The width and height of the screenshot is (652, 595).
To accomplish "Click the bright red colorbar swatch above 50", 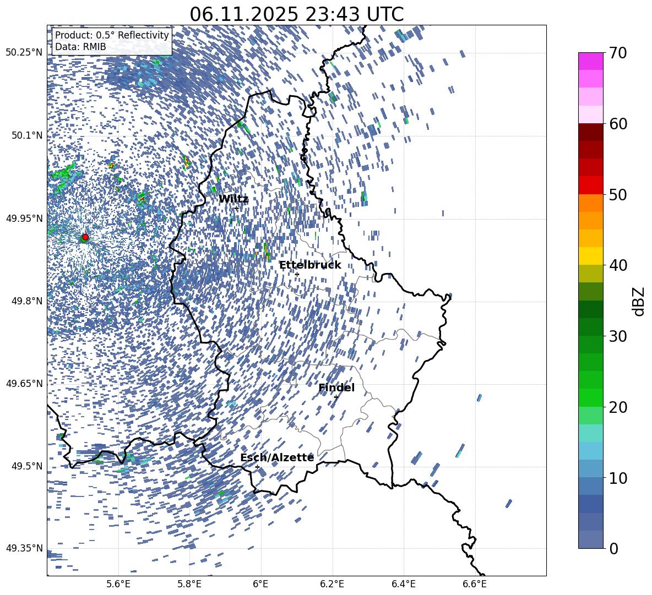I will (590, 185).
